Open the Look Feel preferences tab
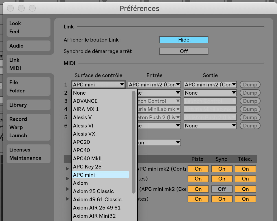 click(x=29, y=27)
